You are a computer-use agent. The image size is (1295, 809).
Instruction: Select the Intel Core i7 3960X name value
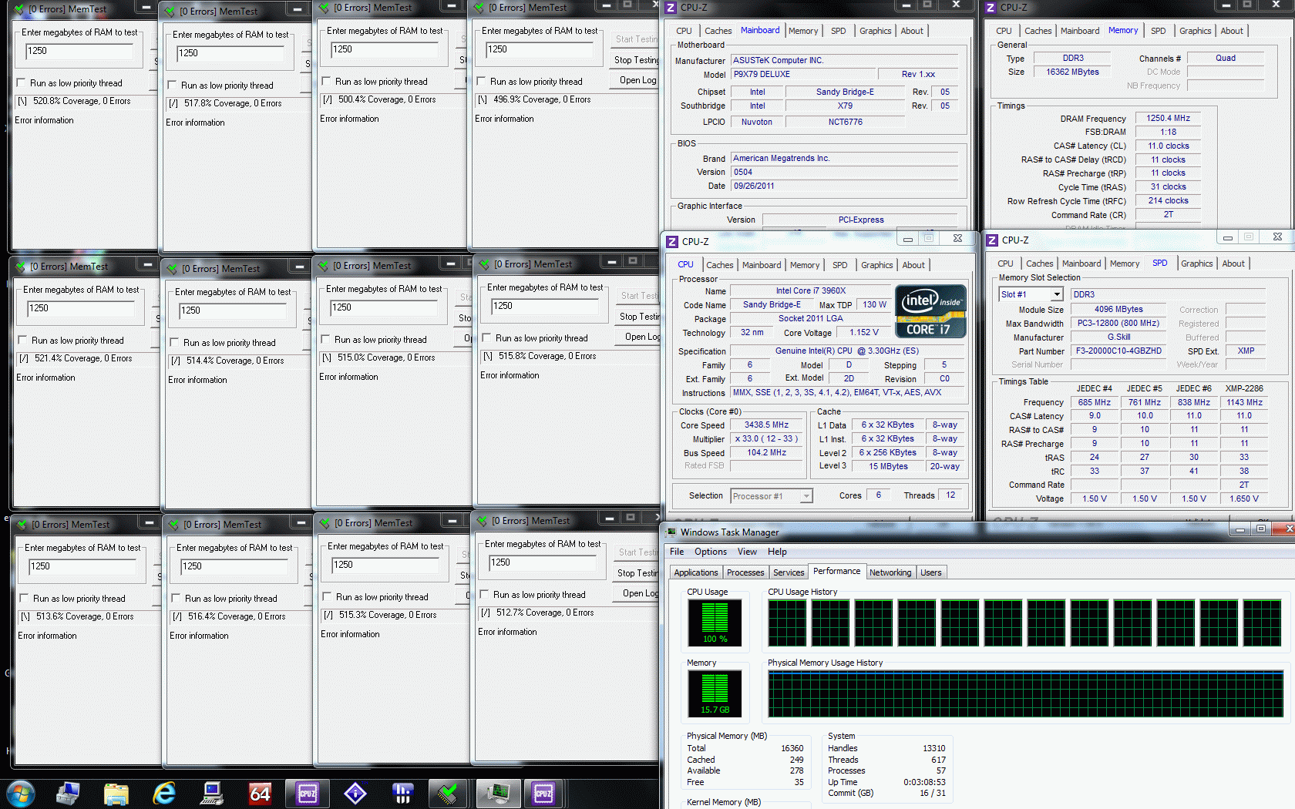tap(811, 291)
